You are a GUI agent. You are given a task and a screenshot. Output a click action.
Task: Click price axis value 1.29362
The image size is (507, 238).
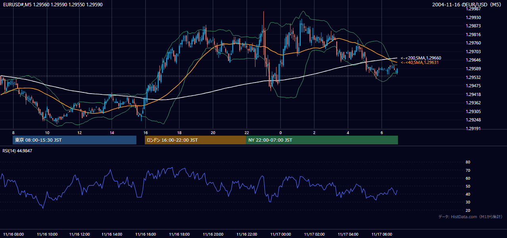(474, 103)
